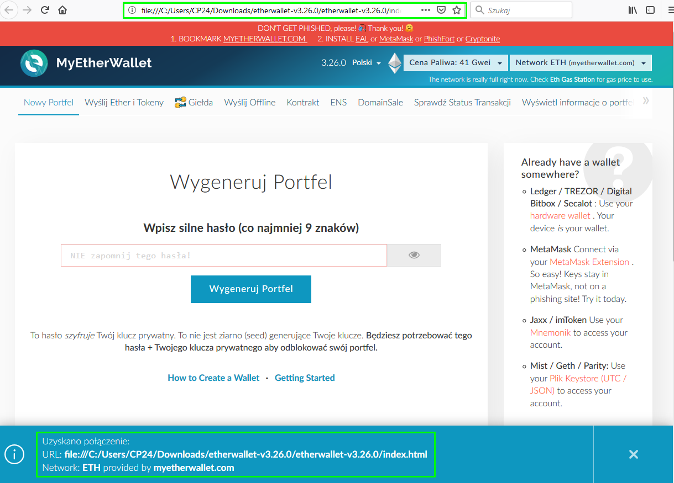Open the Network ETH dropdown
The width and height of the screenshot is (674, 483).
click(581, 63)
